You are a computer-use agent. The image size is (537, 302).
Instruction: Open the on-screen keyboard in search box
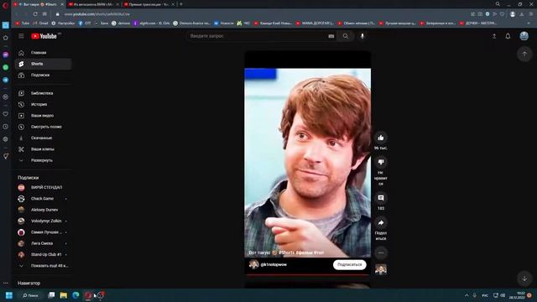331,36
